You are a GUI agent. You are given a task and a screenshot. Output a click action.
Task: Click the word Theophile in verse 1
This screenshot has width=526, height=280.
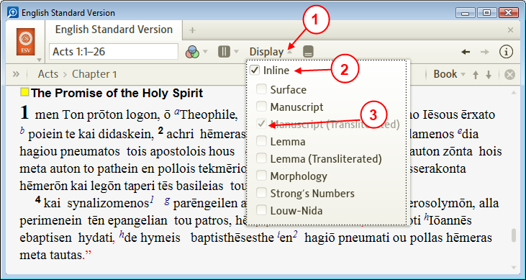tap(209, 115)
